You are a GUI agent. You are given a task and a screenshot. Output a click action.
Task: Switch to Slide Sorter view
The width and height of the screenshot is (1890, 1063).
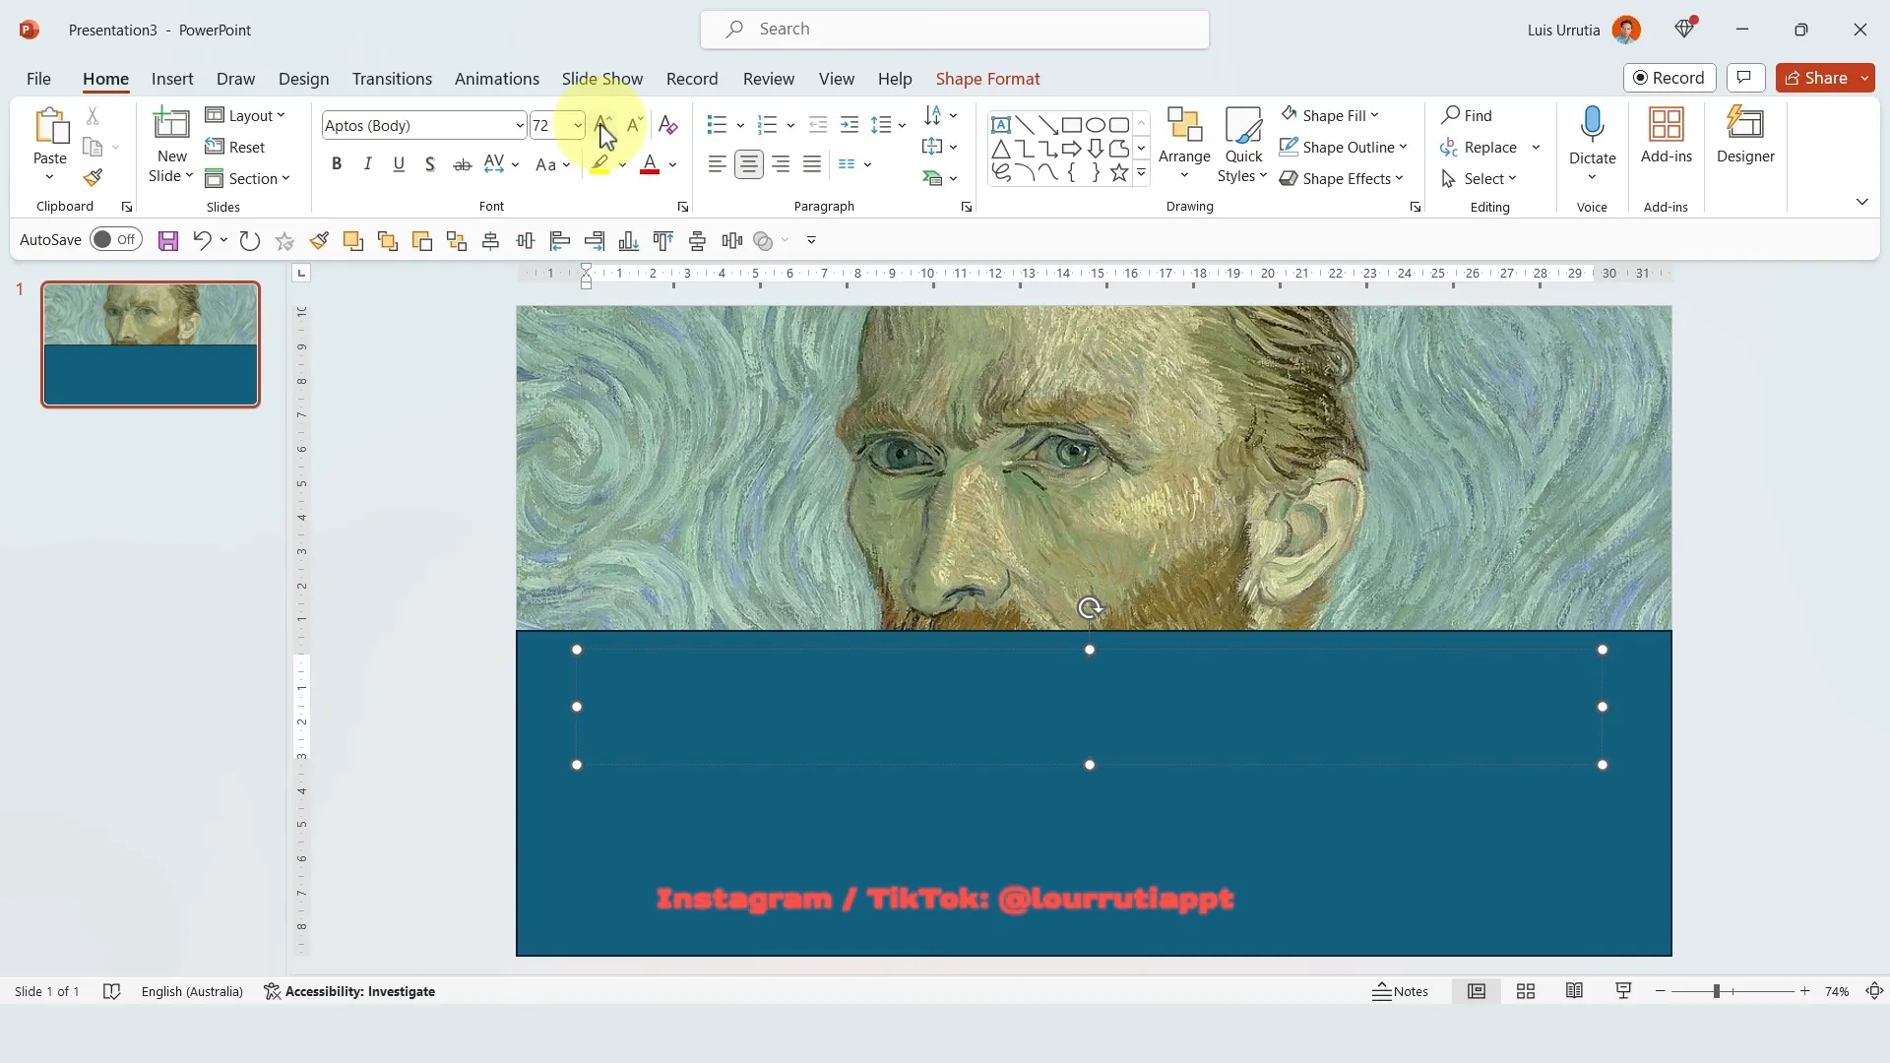tap(1526, 991)
